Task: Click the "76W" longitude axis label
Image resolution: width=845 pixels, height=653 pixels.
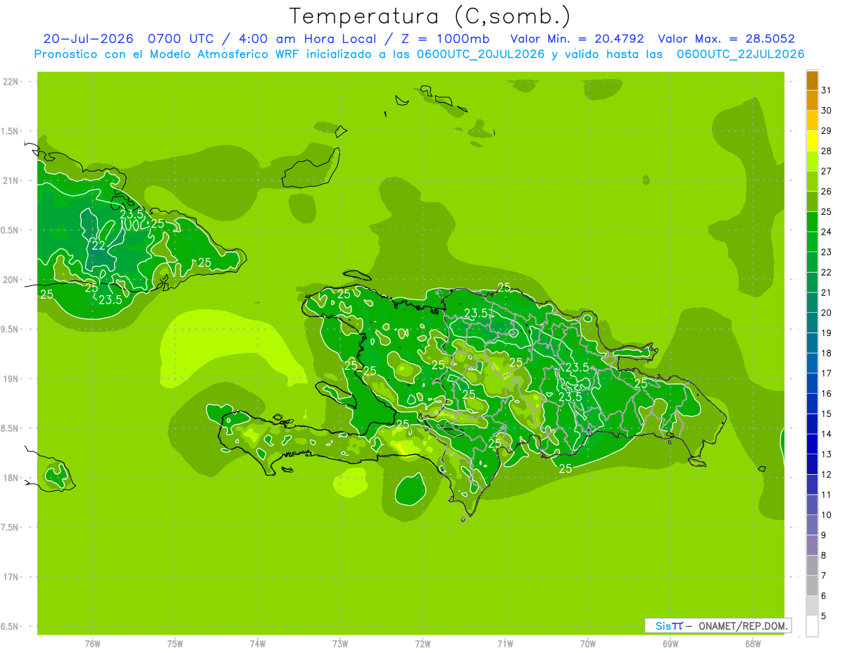Action: 92,644
